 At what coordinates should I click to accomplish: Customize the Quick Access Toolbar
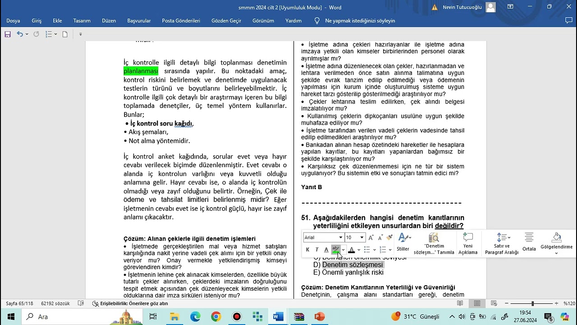(80, 34)
